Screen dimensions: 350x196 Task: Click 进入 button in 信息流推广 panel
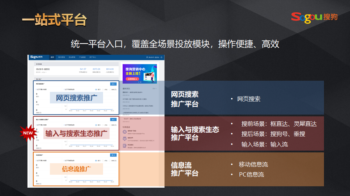(x=114, y=155)
